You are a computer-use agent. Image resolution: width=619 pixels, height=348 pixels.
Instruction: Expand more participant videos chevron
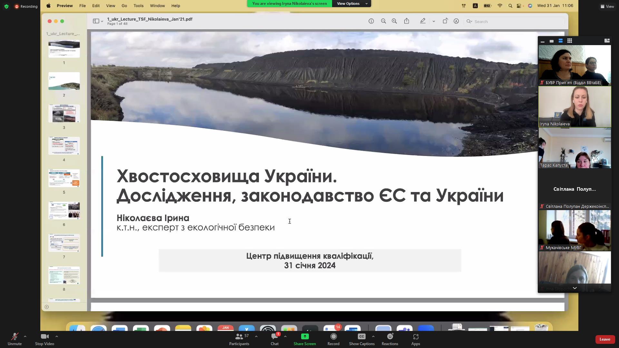coord(575,288)
